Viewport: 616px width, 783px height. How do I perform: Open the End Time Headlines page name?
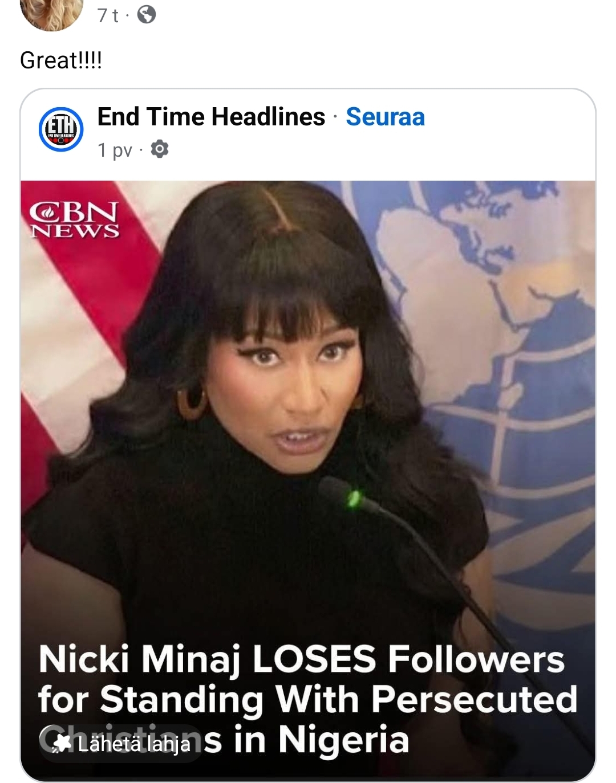tap(211, 117)
